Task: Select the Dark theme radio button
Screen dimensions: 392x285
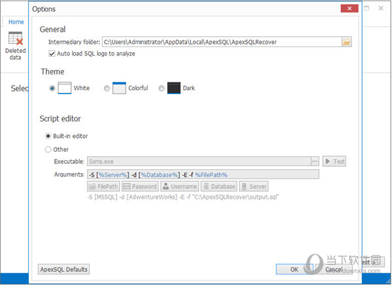Action: [161, 88]
